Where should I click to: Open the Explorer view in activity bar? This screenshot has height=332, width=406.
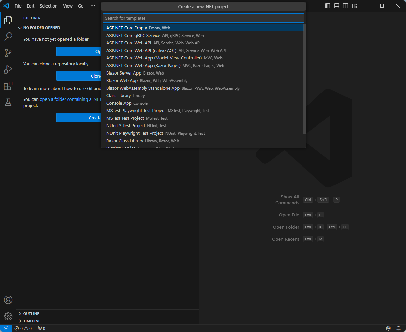[8, 20]
